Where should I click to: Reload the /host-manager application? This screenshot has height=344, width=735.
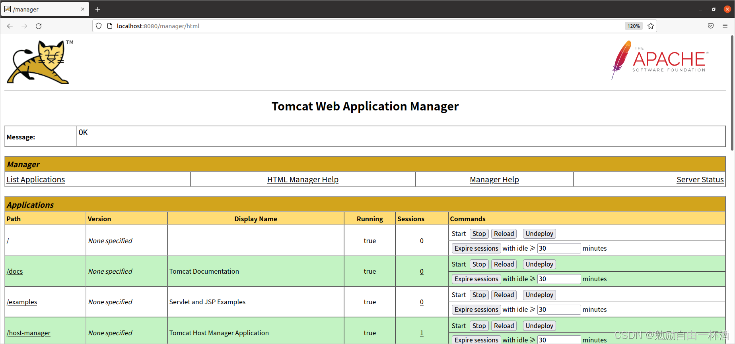click(x=504, y=326)
